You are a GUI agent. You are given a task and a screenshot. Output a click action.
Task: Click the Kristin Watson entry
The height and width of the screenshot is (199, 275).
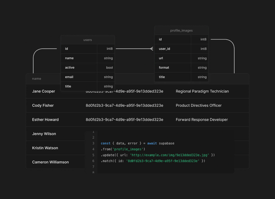pos(45,148)
